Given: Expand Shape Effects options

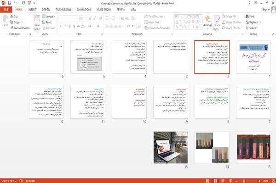Looking at the screenshot, I should pyautogui.click(x=232, y=28).
